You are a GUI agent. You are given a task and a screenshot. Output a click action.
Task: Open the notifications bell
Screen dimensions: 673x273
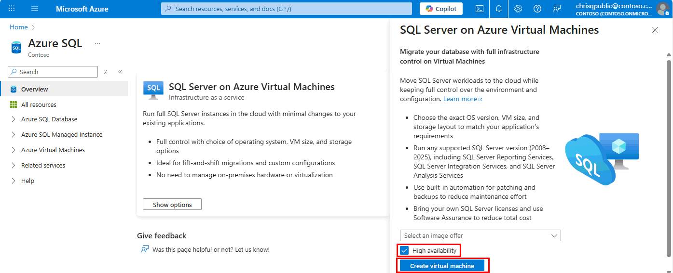pos(499,9)
